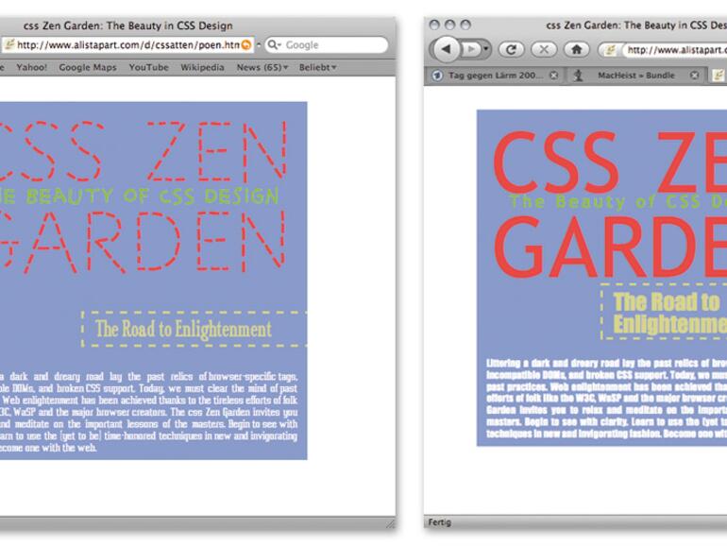The image size is (727, 546).
Task: Click the dashed red 'GARDEN' heading in Safari
Action: (142, 242)
